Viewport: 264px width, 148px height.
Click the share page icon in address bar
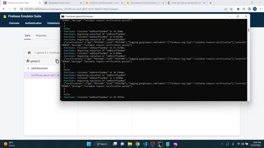226,9
